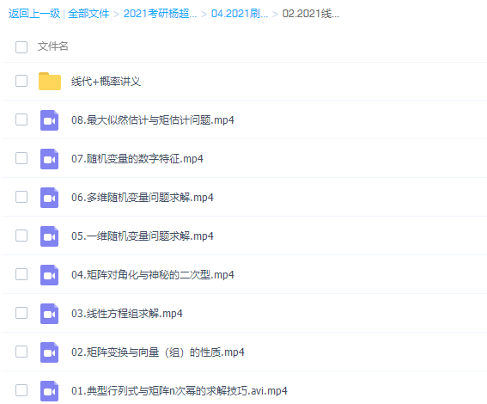This screenshot has width=487, height=404.
Task: Open the 2021考研杨超... breadcrumb
Action: click(x=161, y=14)
